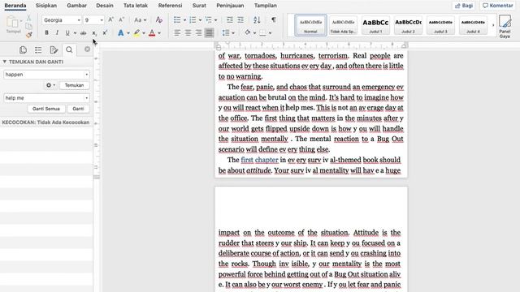This screenshot has width=520, height=292.
Task: Click the Temukan button
Action: coord(74,85)
